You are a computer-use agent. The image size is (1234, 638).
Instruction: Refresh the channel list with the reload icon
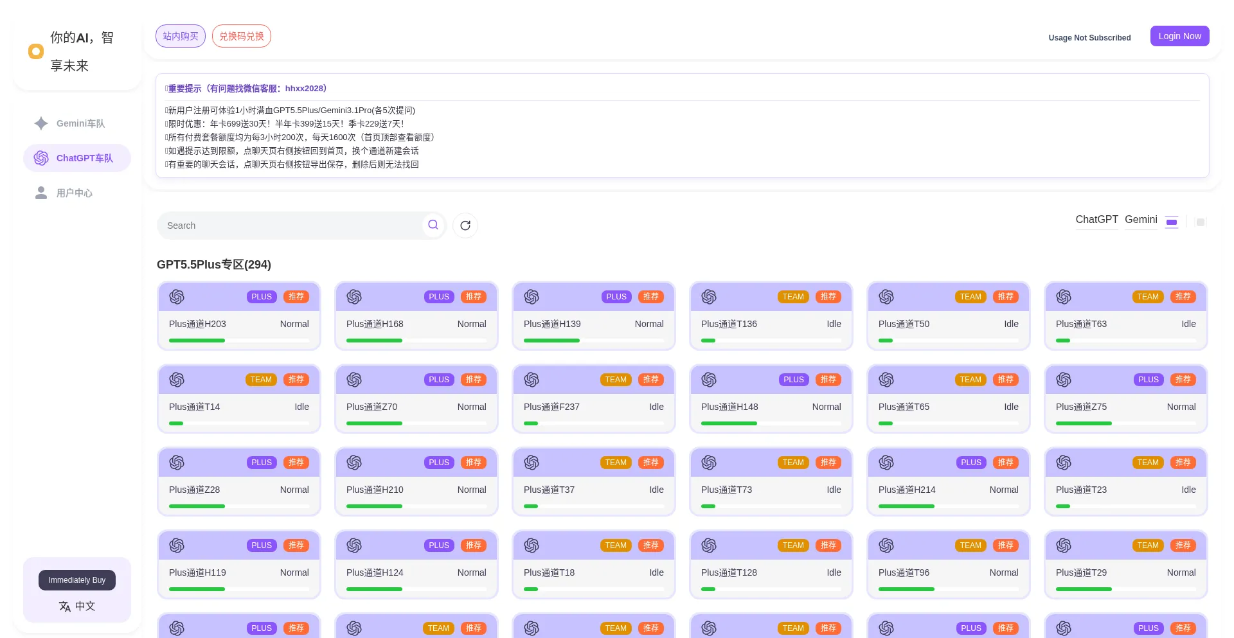[x=465, y=226]
